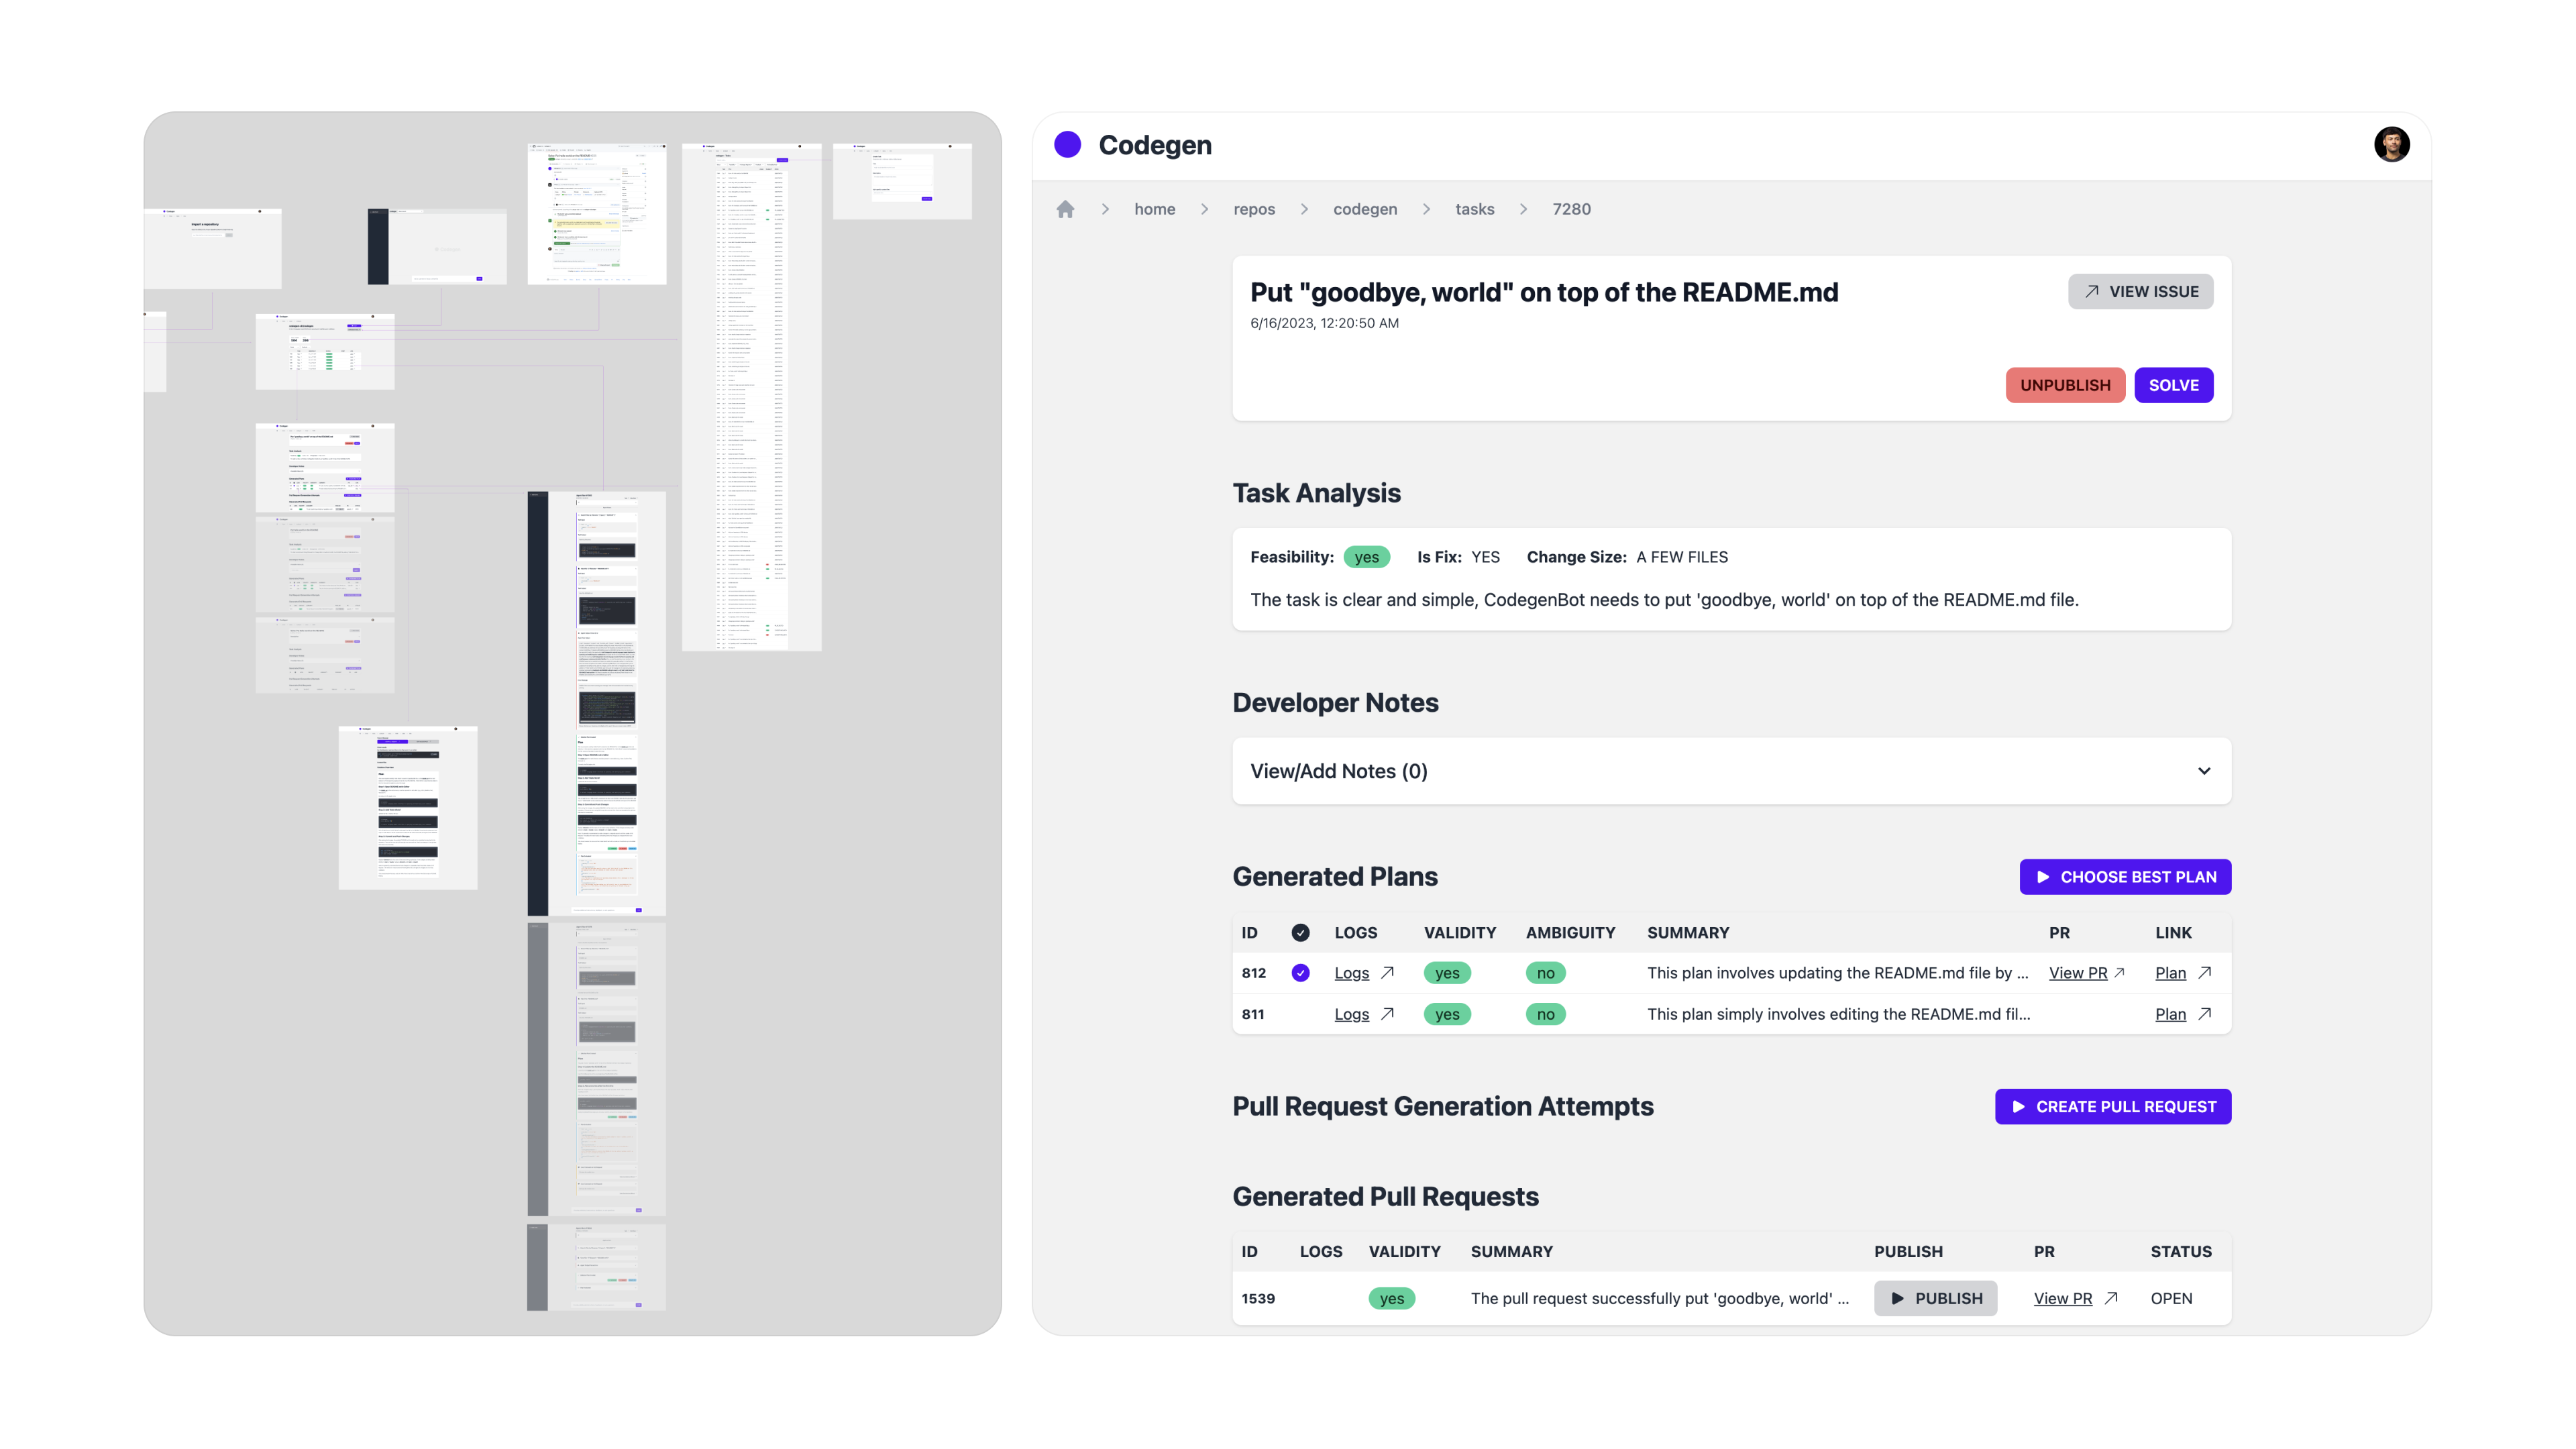Click the 'A FEW FILES' change size value

[1681, 557]
